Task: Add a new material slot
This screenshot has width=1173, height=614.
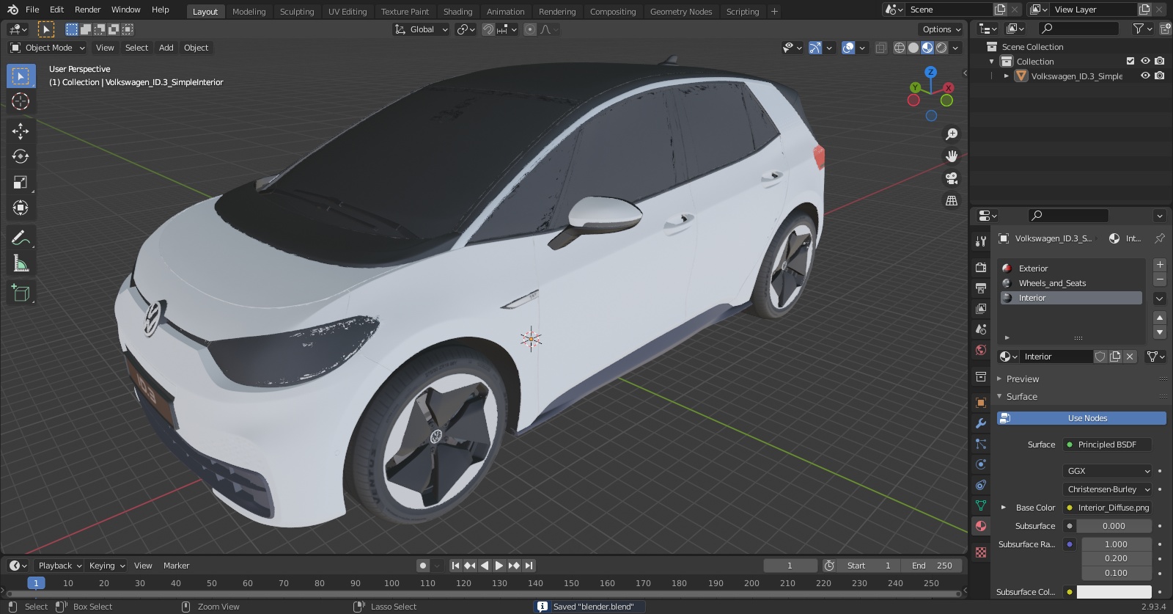Action: click(x=1160, y=265)
